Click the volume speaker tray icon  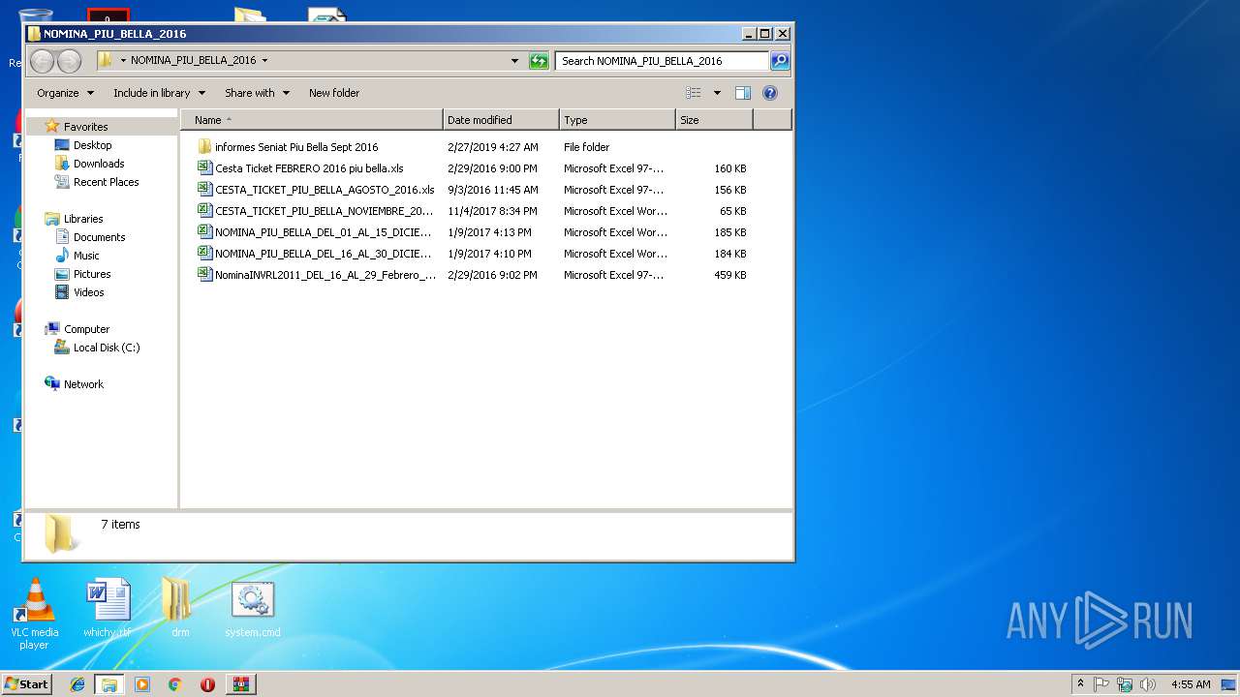1148,684
